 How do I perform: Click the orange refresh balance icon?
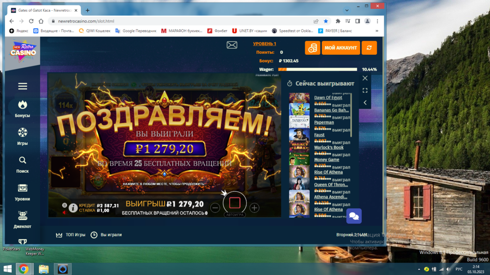coord(368,48)
